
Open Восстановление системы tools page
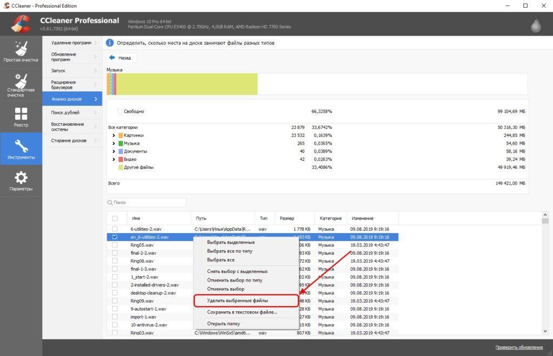click(72, 127)
